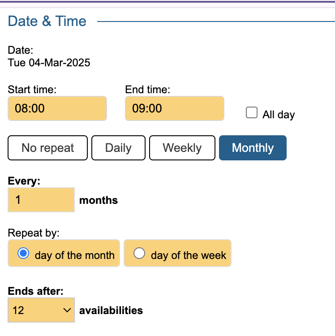Image resolution: width=335 pixels, height=336 pixels.
Task: Click the chevron arrow in Ends after select
Action: pos(67,310)
